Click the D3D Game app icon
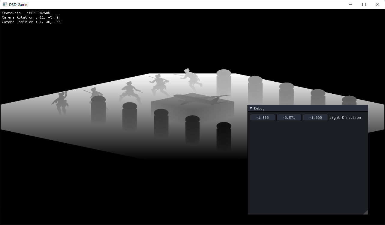This screenshot has width=385, height=225. 5,4
